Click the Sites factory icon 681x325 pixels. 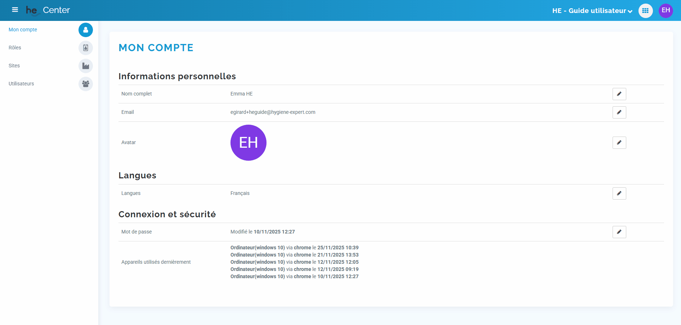tap(86, 66)
